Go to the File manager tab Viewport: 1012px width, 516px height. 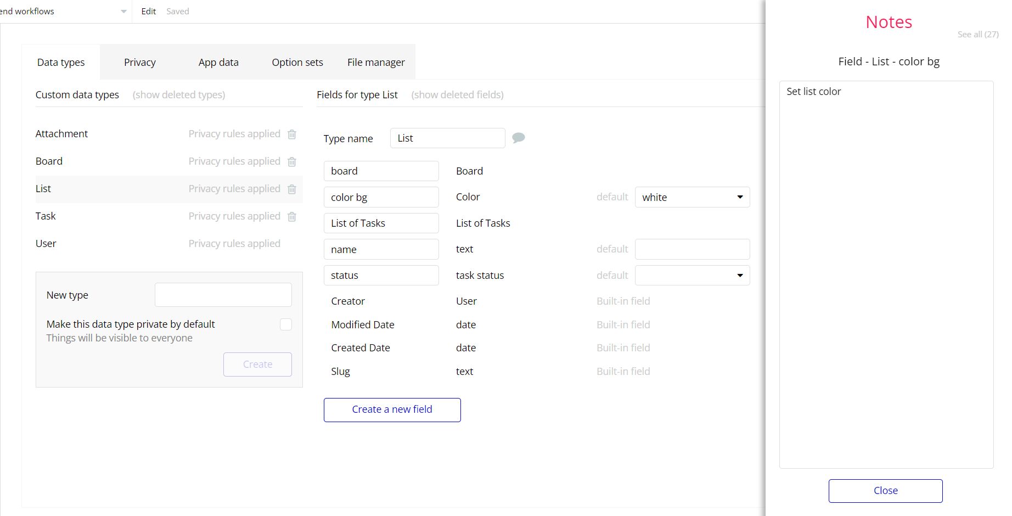[x=376, y=63]
